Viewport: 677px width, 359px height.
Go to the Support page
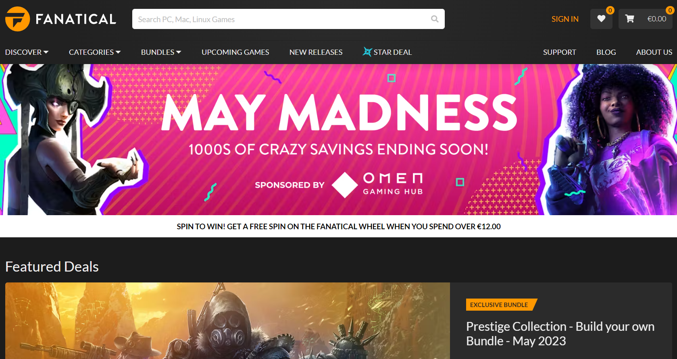tap(559, 52)
